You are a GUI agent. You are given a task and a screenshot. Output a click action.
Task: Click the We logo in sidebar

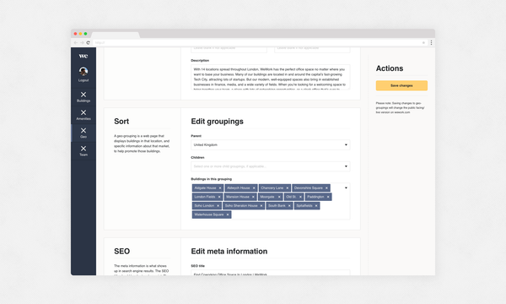click(x=83, y=56)
